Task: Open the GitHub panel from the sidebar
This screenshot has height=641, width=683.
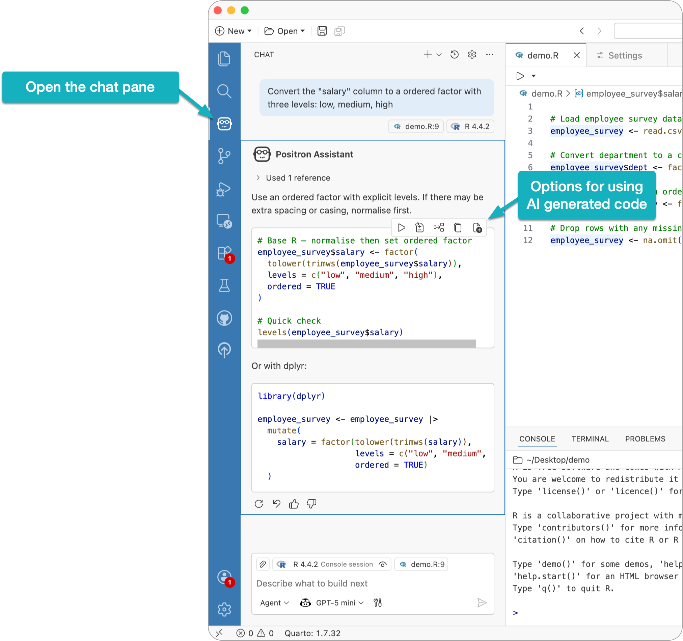Action: tap(225, 318)
